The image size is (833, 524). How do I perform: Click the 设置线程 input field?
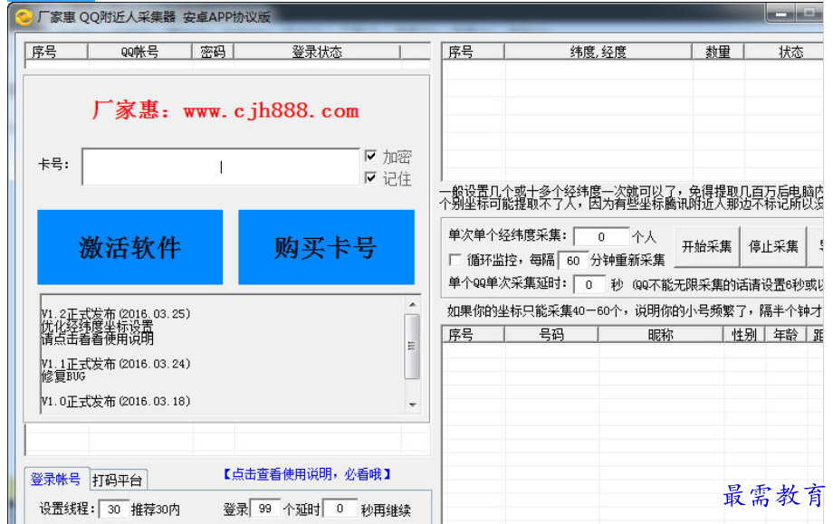[114, 510]
